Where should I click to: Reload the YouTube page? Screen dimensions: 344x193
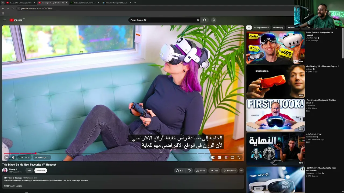(x=13, y=8)
